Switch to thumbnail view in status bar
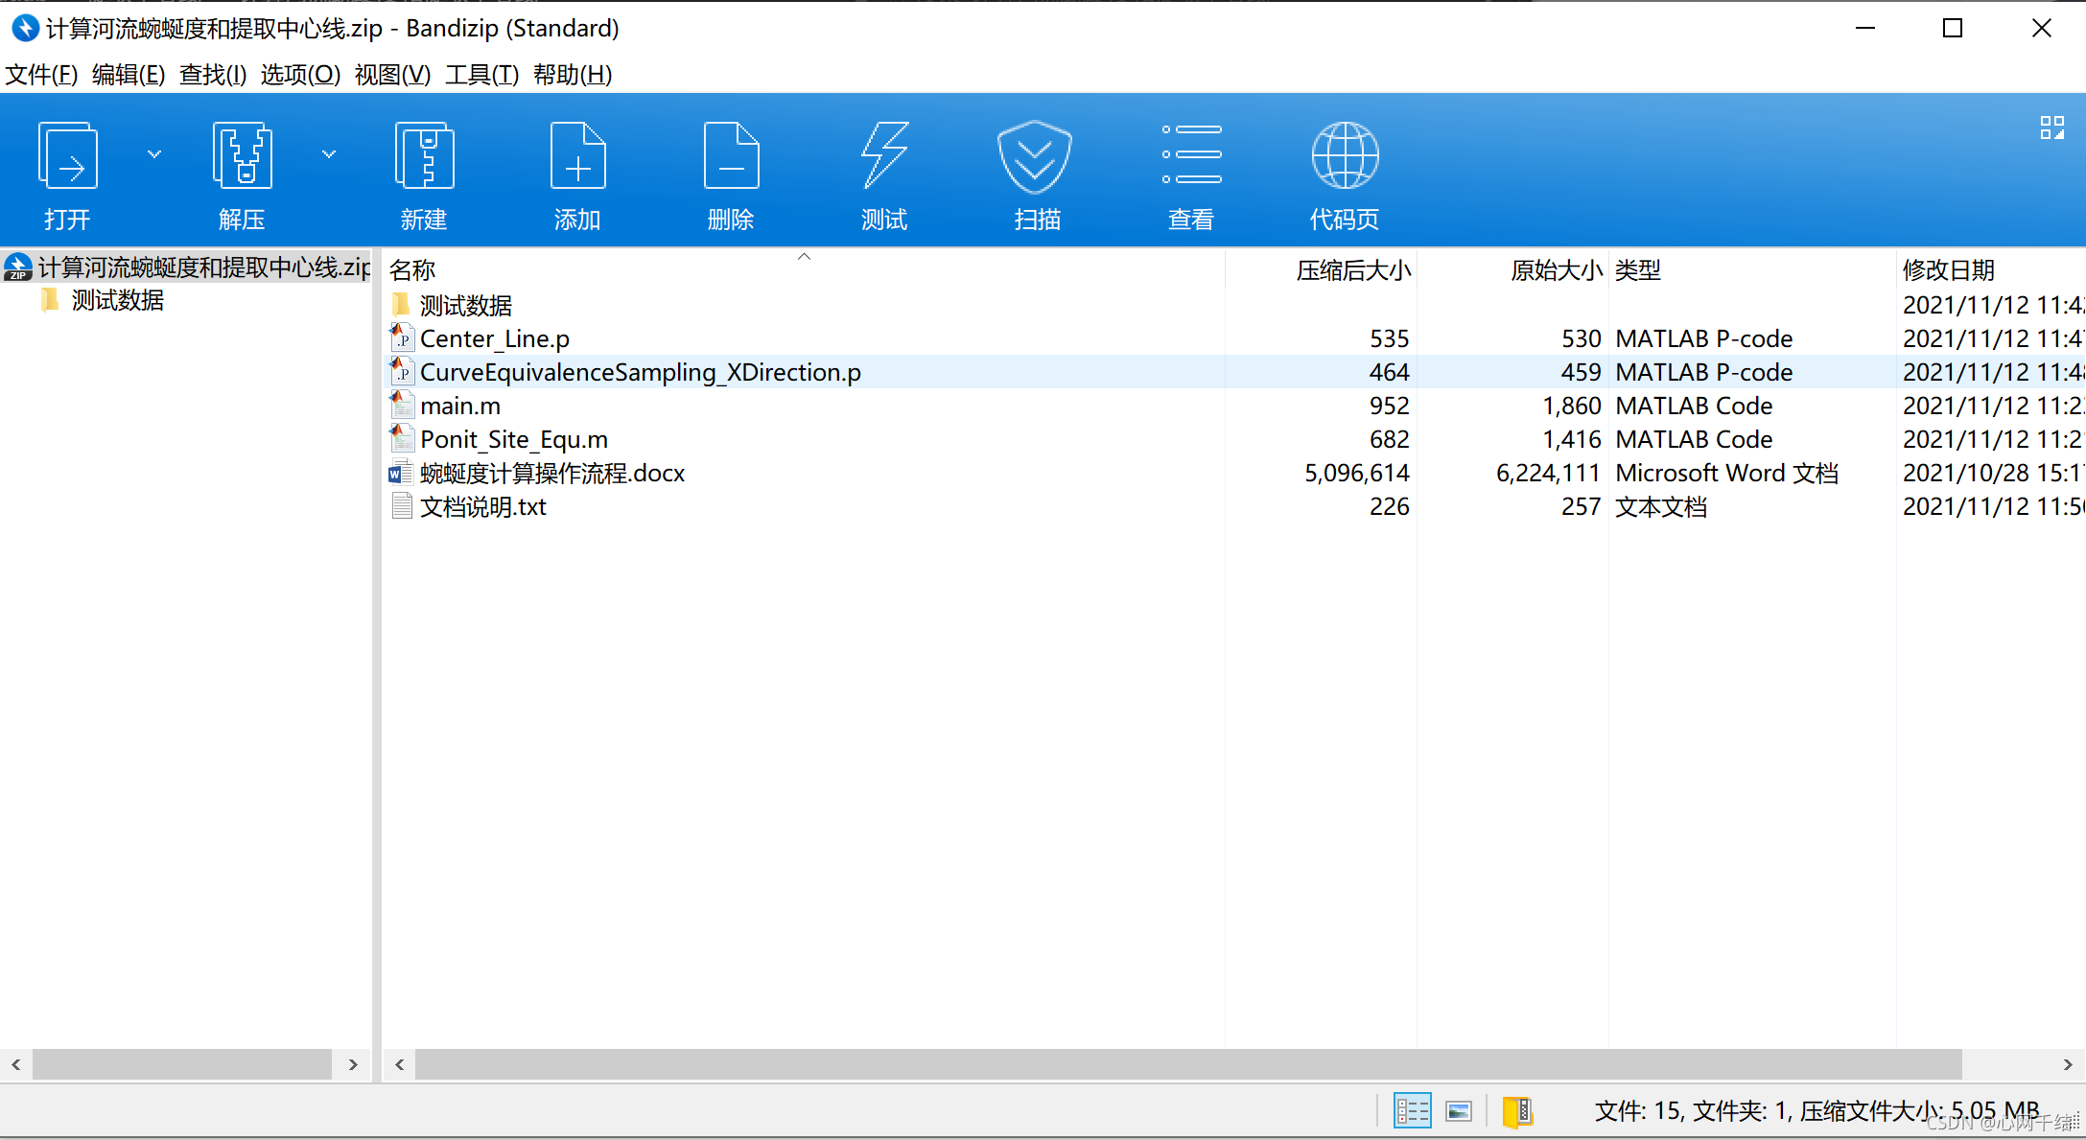This screenshot has height=1140, width=2086. pyautogui.click(x=1459, y=1111)
